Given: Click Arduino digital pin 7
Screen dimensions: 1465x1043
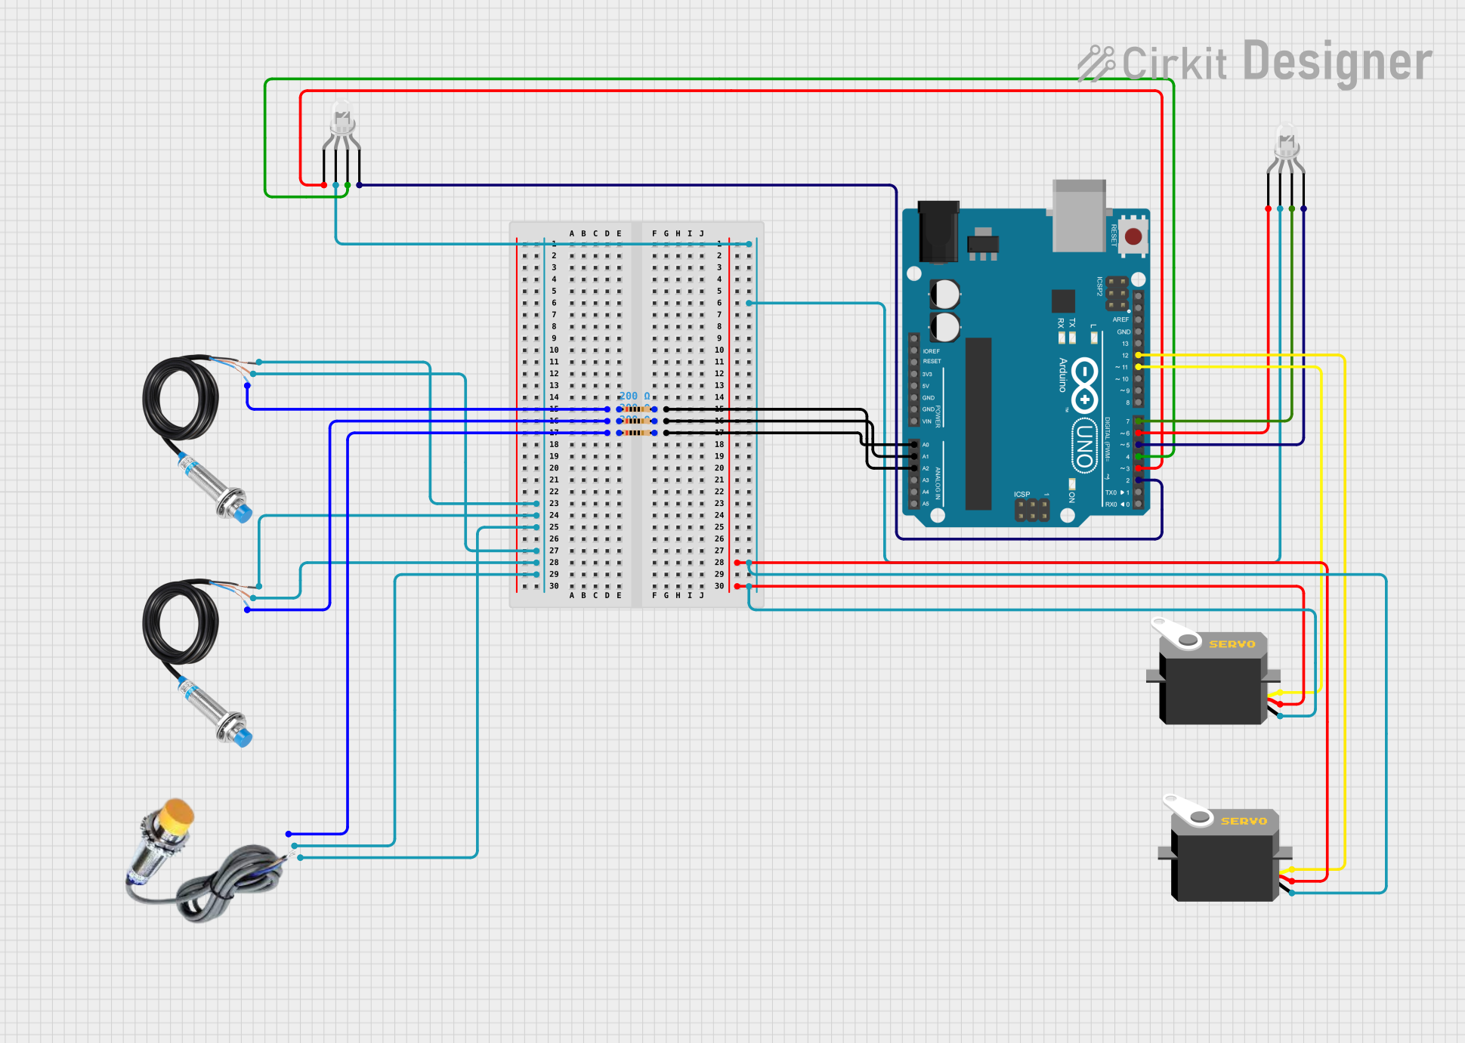Looking at the screenshot, I should pos(1138,421).
